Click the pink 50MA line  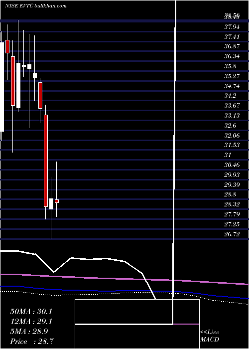click(124, 279)
